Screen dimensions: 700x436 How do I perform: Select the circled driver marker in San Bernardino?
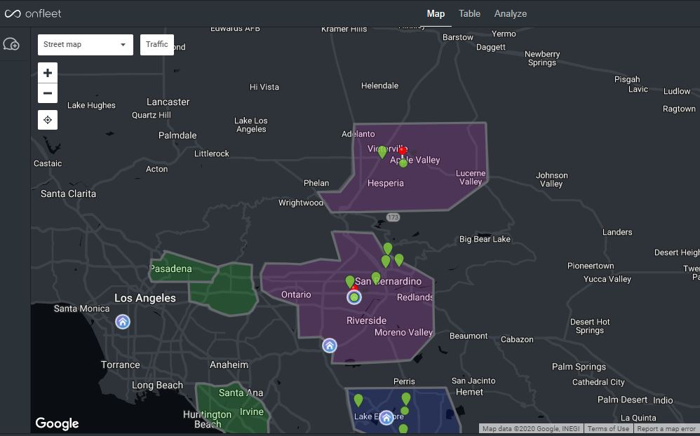pyautogui.click(x=355, y=298)
